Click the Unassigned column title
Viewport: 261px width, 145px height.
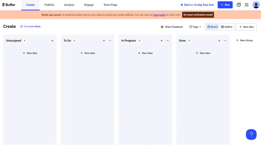click(x=13, y=41)
